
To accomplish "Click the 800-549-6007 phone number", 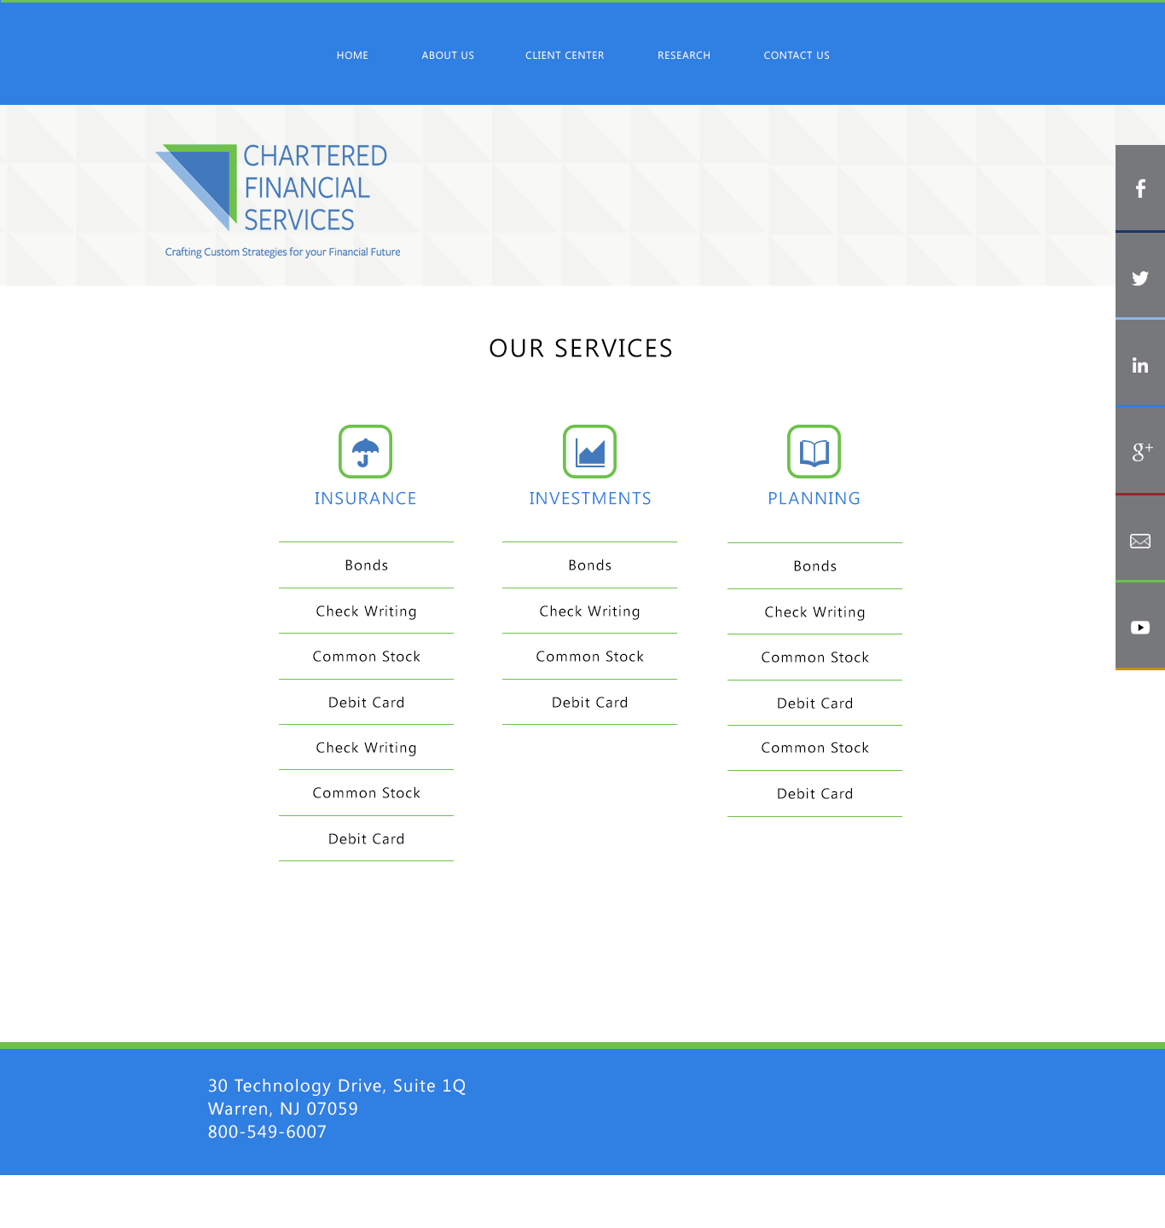I will pos(267,1132).
